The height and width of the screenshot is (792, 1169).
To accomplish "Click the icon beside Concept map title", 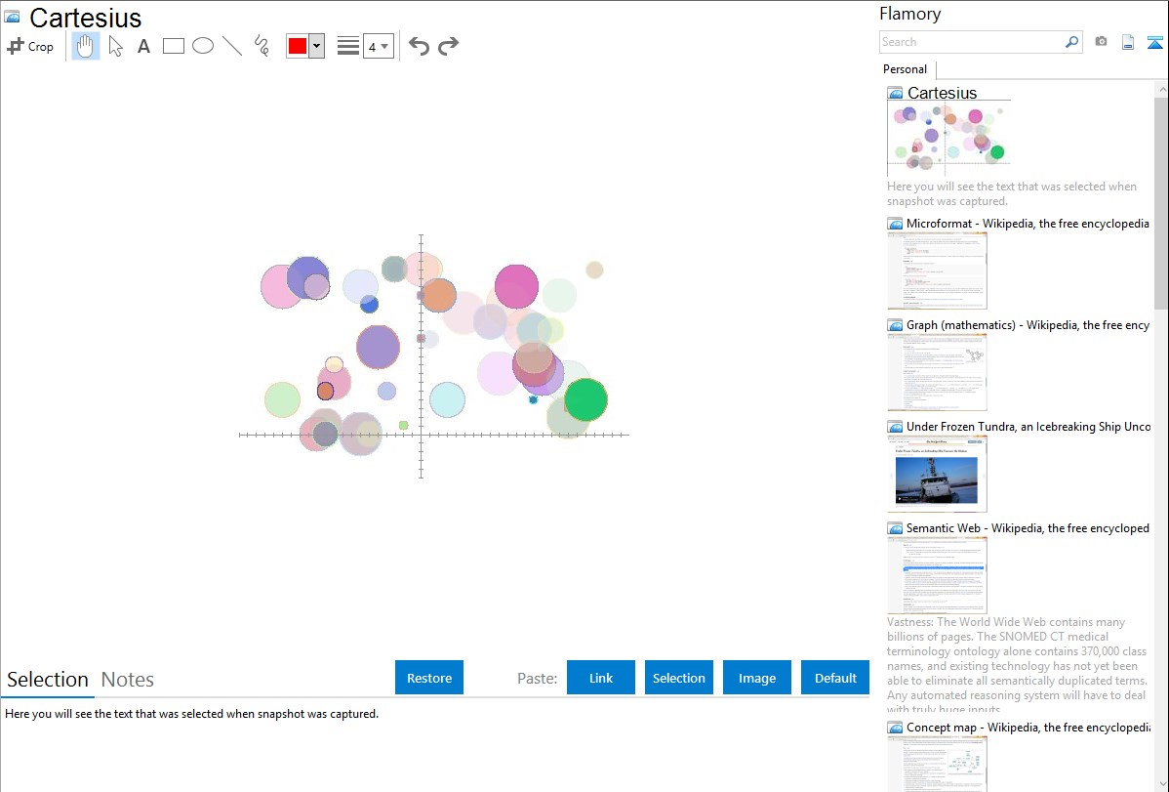I will click(x=895, y=728).
